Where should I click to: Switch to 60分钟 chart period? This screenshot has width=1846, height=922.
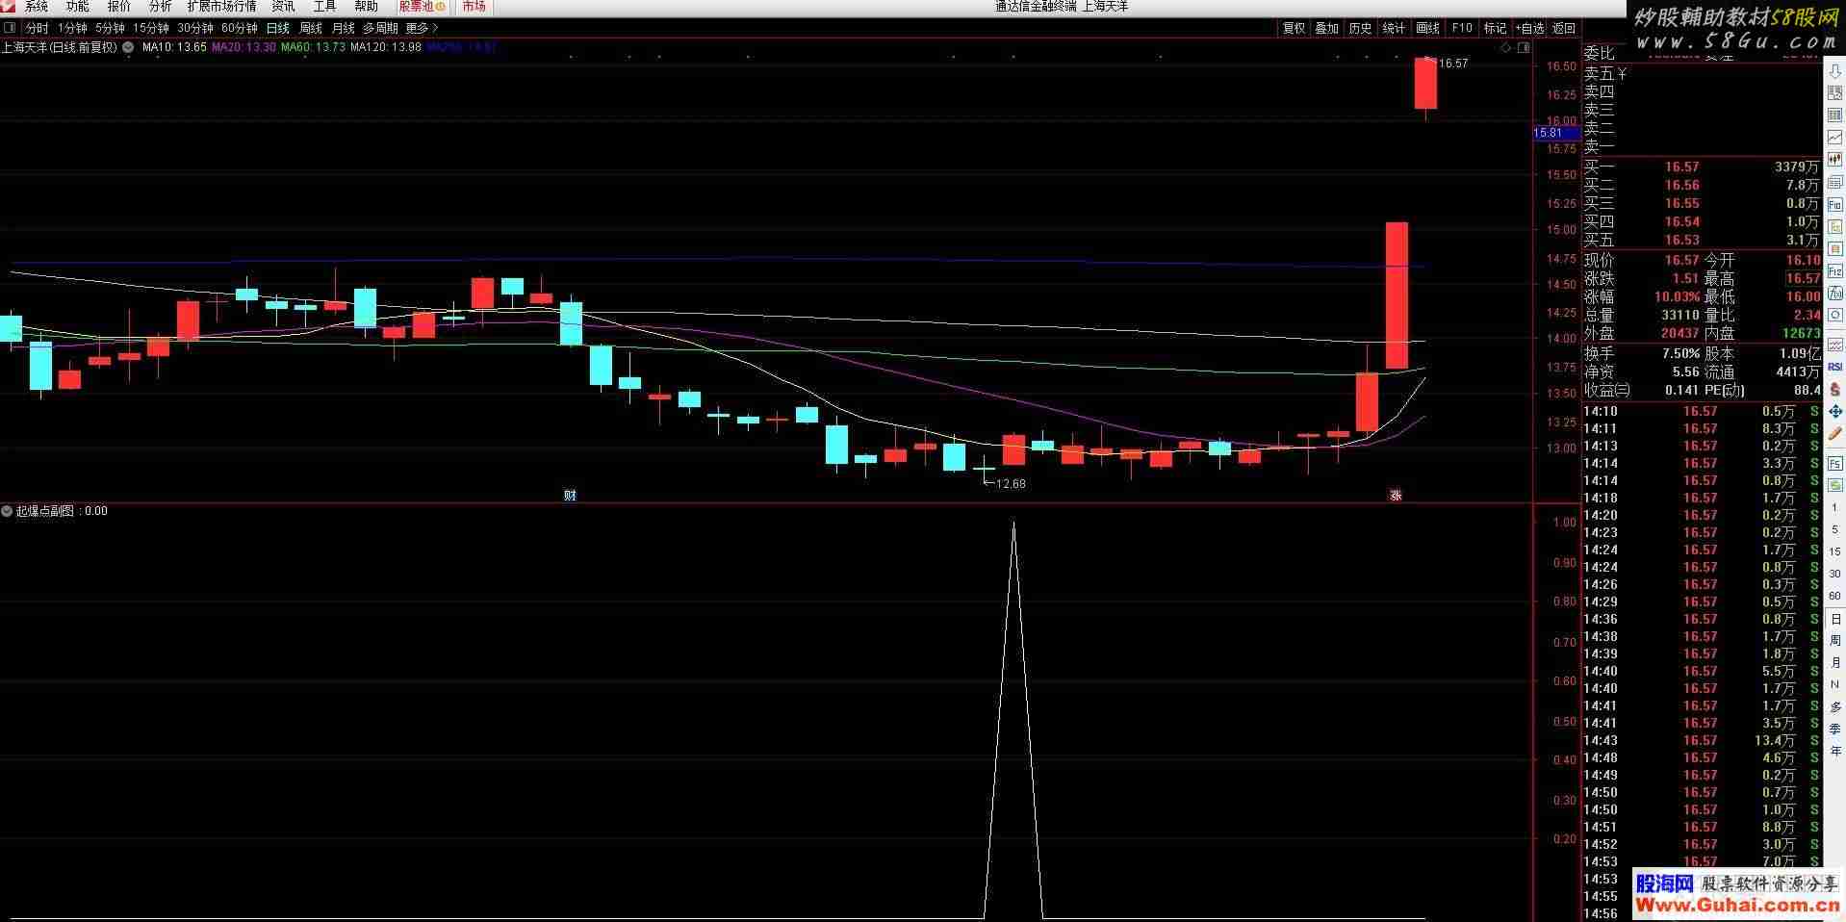coord(240,28)
